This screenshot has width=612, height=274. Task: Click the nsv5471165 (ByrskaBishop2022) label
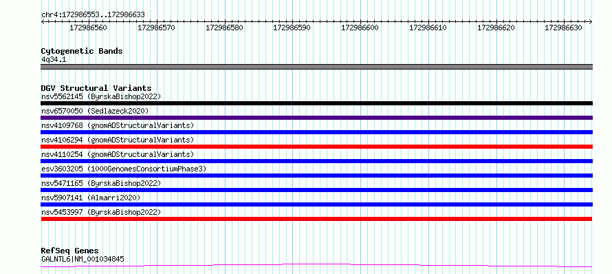point(101,183)
